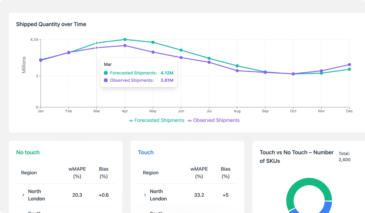365x213 pixels.
Task: Toggle Forecasted Shipments series in chart legend
Action: [157, 121]
